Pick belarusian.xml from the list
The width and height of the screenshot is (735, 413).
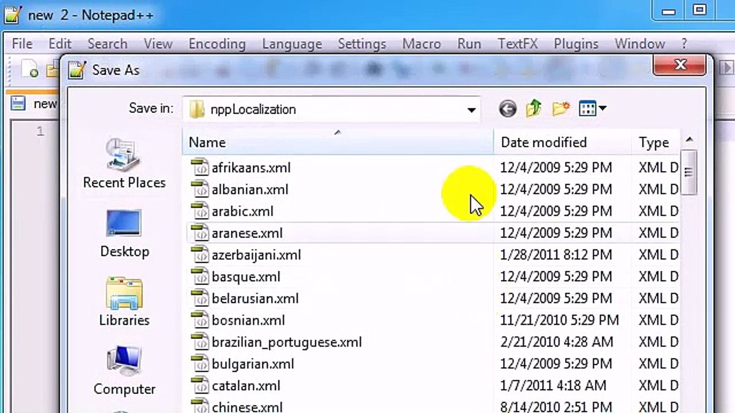[255, 298]
